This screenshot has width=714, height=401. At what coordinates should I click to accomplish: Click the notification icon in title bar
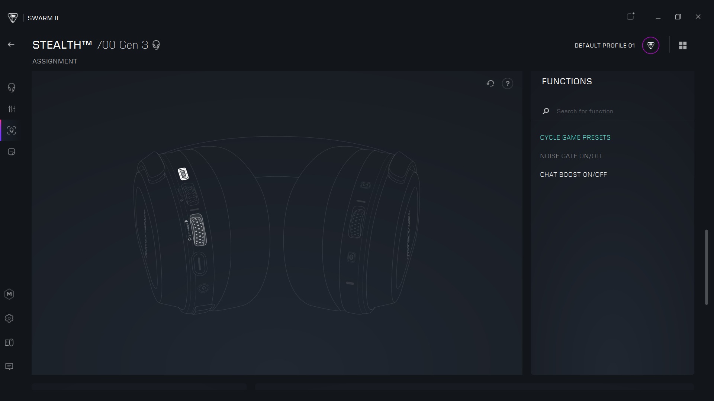point(630,17)
